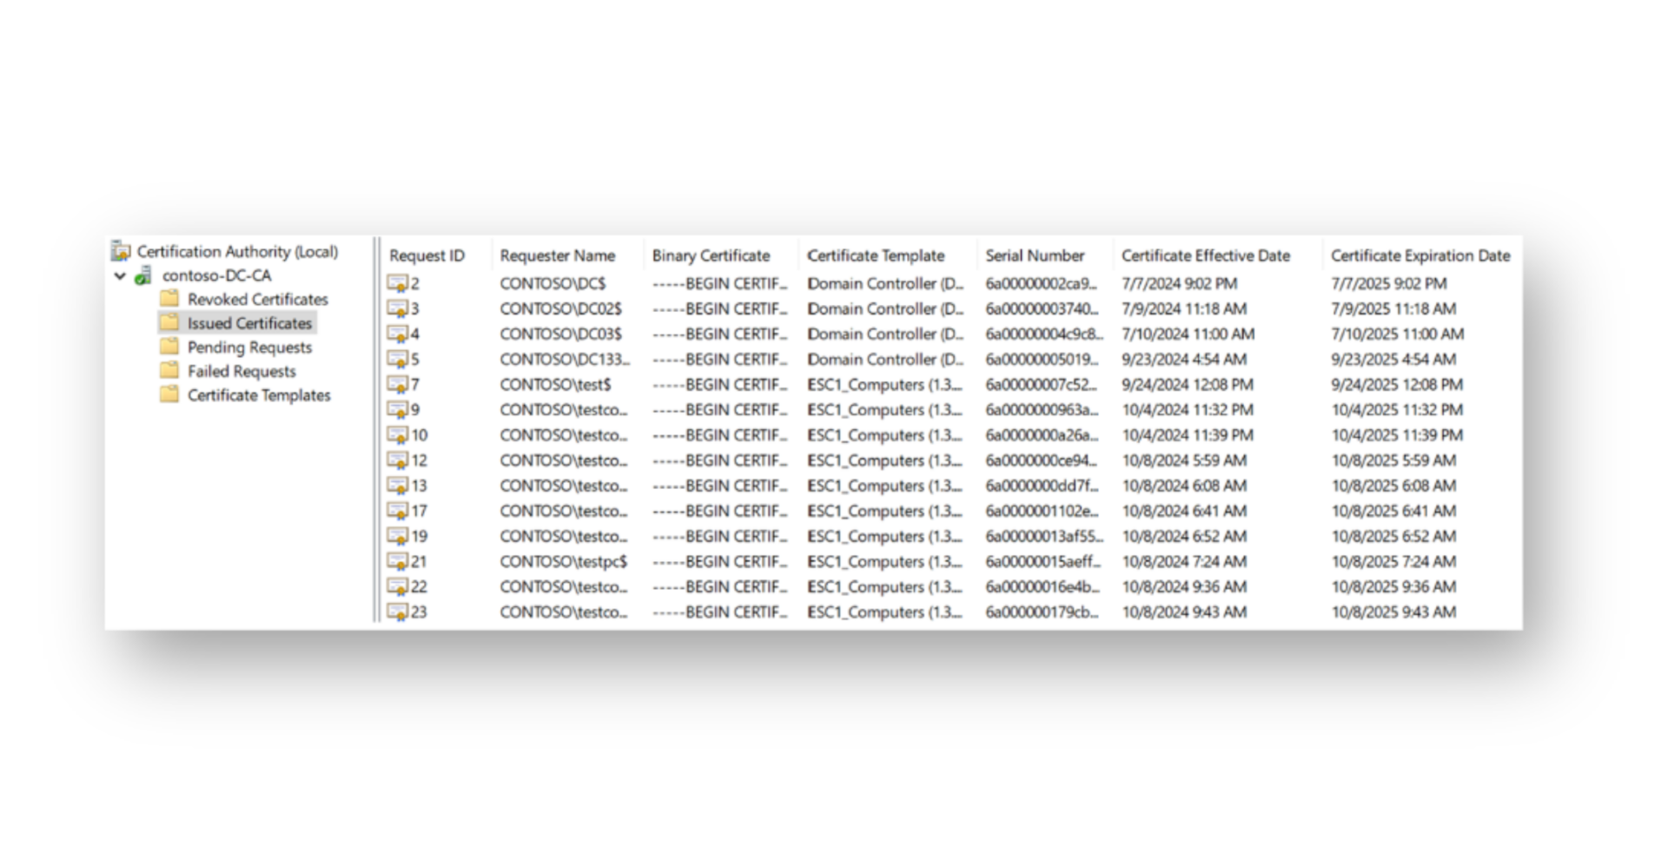Click certificate icon for request 21

[397, 562]
